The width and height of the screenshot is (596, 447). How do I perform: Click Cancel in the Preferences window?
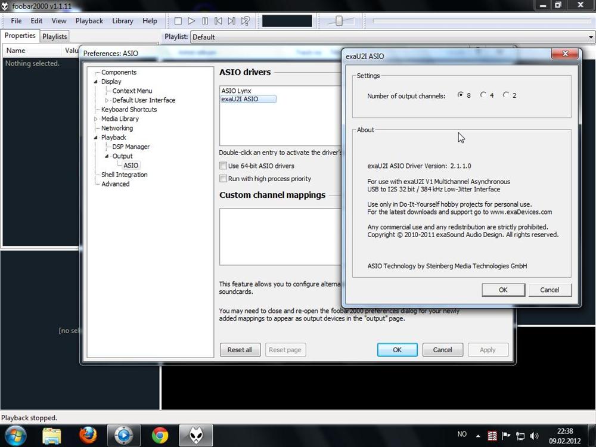point(442,350)
